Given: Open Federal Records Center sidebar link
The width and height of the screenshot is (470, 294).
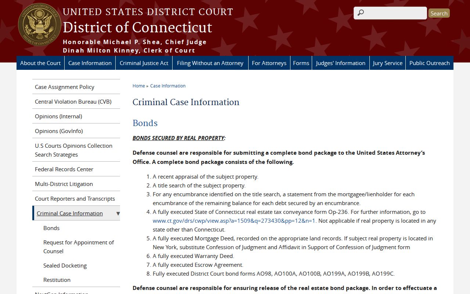Looking at the screenshot, I should (76, 169).
